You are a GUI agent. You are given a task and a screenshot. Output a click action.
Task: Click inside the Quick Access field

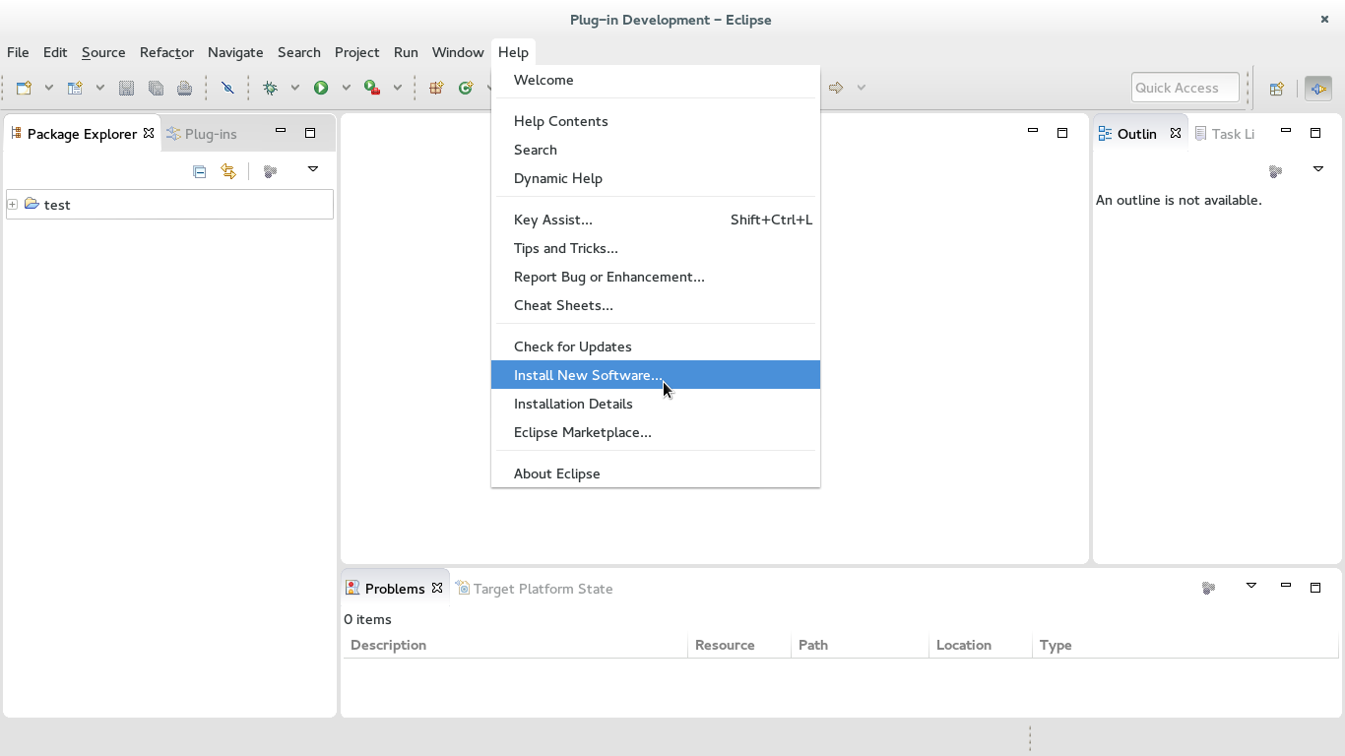pos(1185,87)
